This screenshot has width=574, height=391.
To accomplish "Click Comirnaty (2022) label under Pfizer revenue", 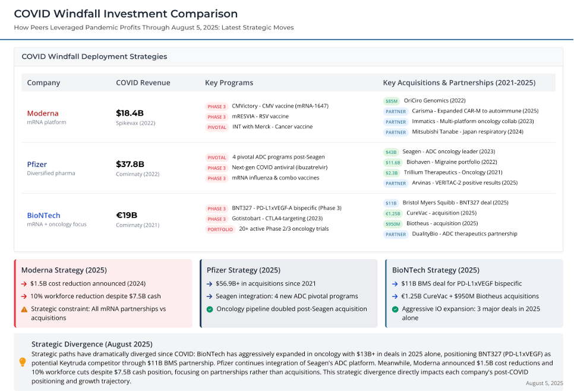I will click(138, 174).
